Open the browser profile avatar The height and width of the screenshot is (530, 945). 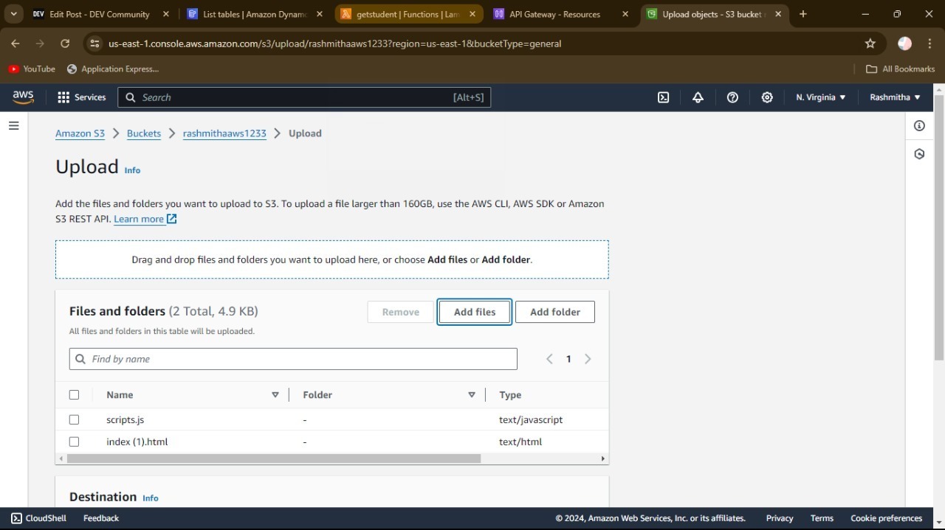(x=904, y=43)
